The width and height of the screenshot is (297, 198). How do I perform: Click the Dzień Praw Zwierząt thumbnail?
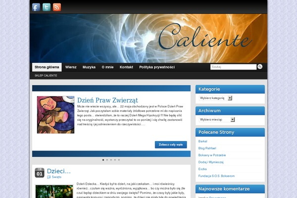coord(55,115)
